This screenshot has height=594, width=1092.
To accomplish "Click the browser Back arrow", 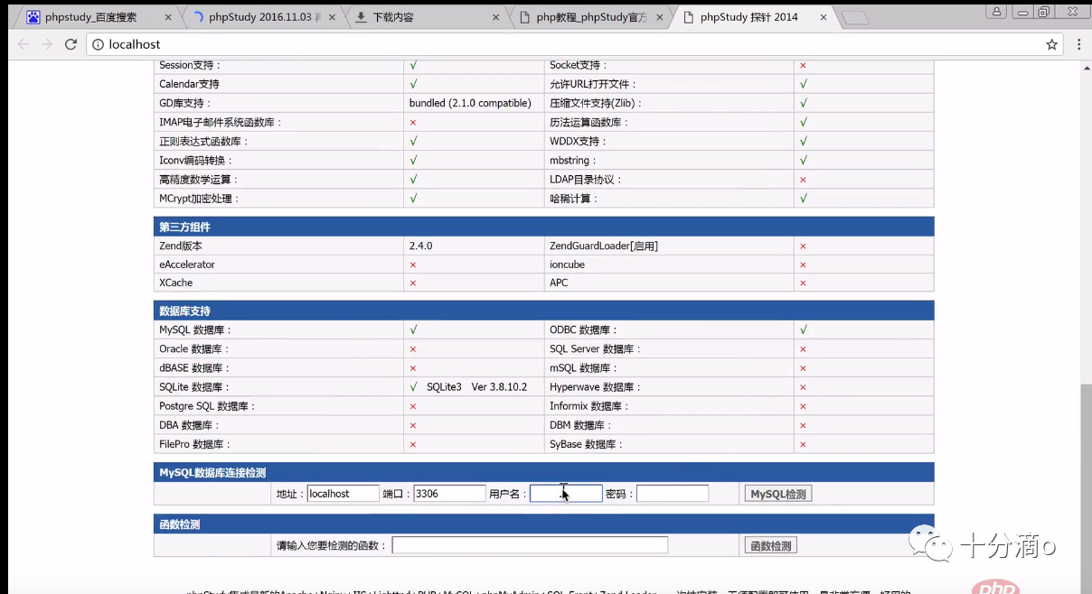I will [x=24, y=44].
